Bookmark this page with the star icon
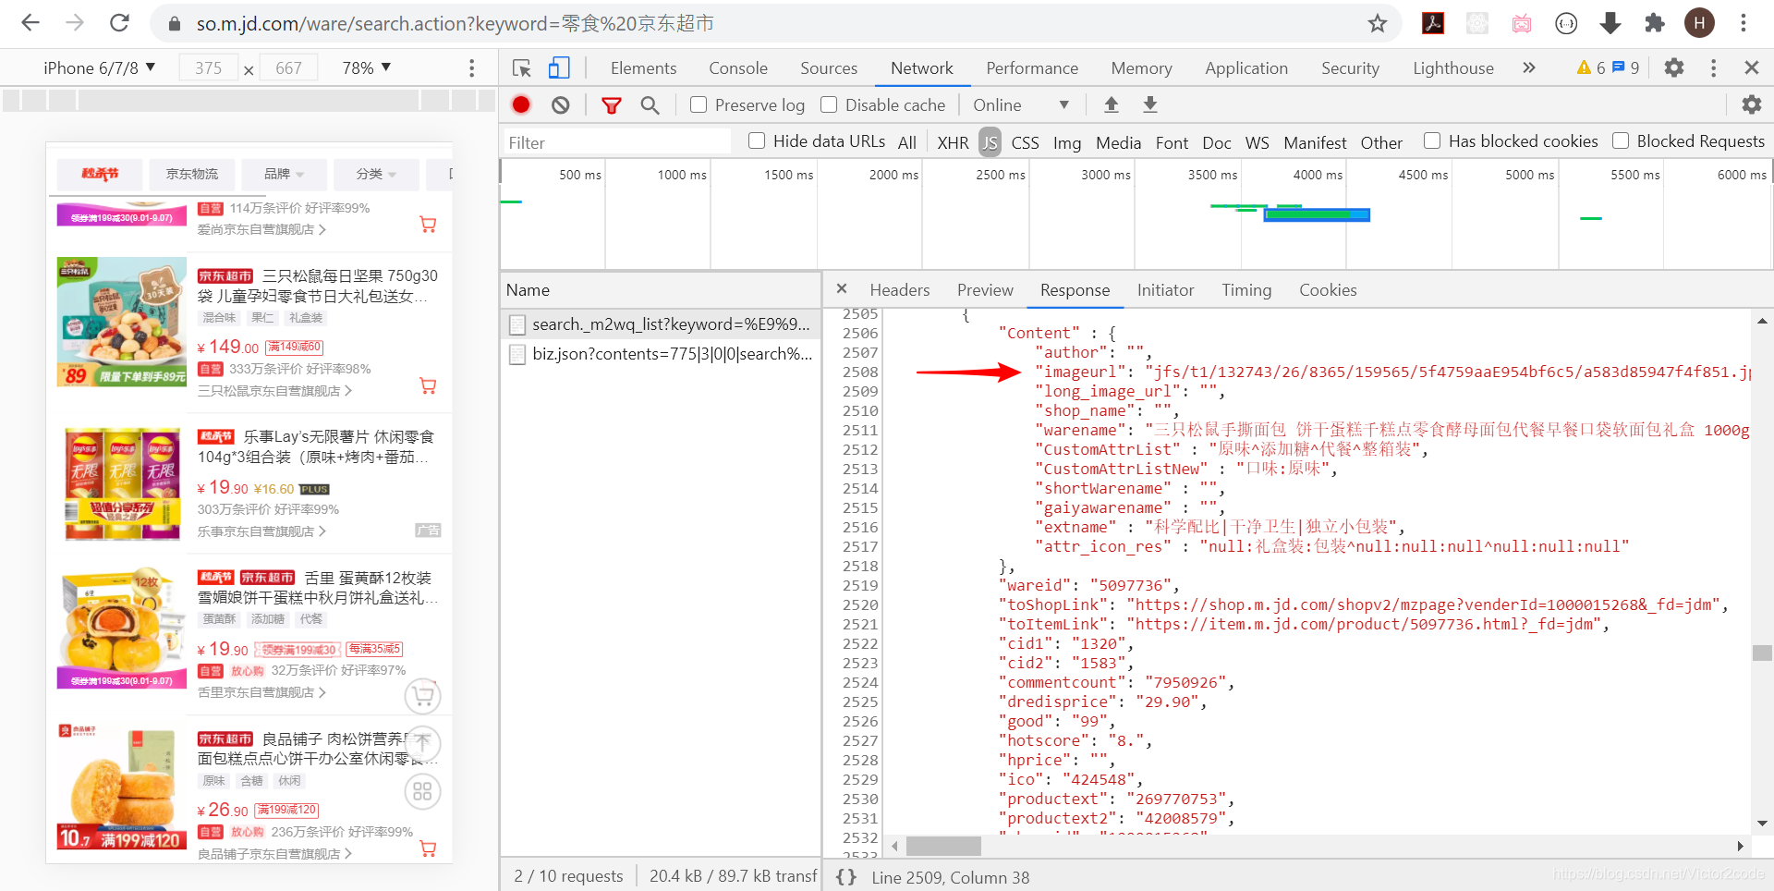Image resolution: width=1774 pixels, height=891 pixels. point(1378,23)
